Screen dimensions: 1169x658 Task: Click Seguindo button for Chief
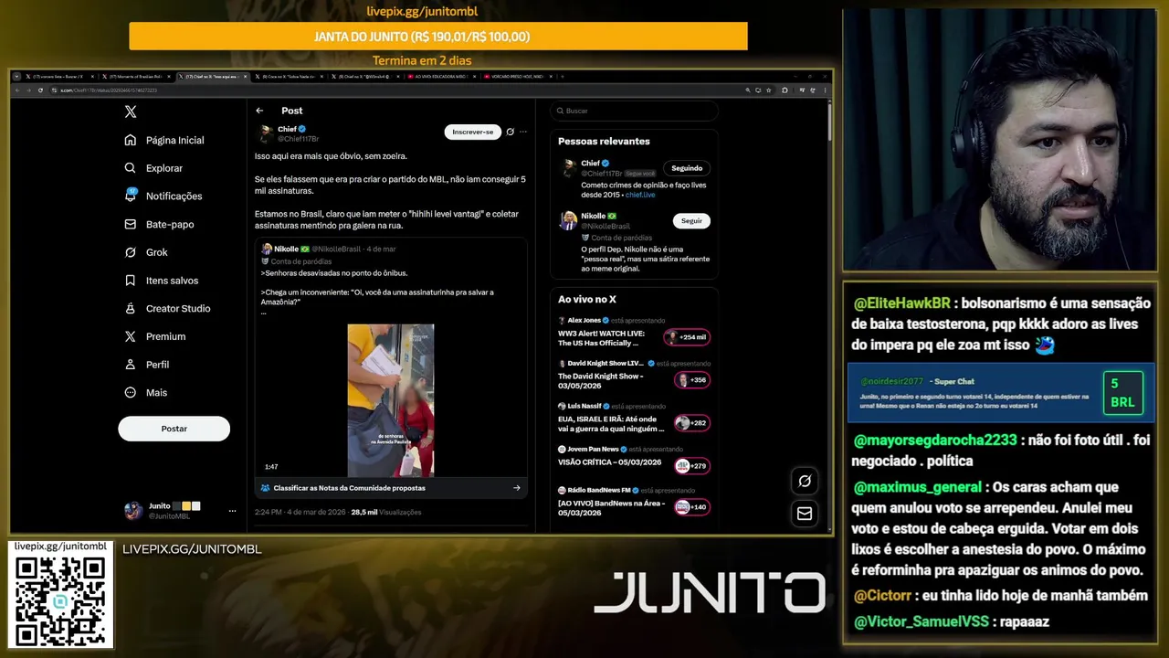(687, 168)
